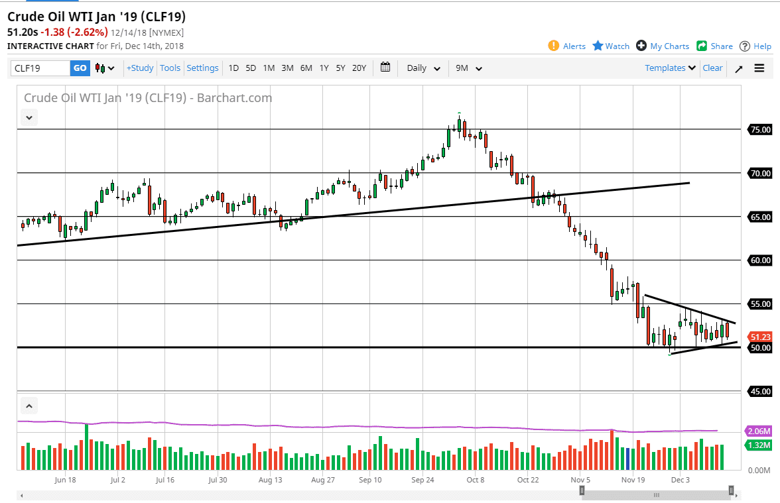Viewport: 780px width, 503px height.
Task: Open Help via the question mark icon
Action: point(744,46)
